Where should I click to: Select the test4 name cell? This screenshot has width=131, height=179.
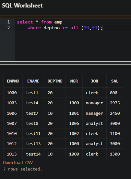pos(33,103)
